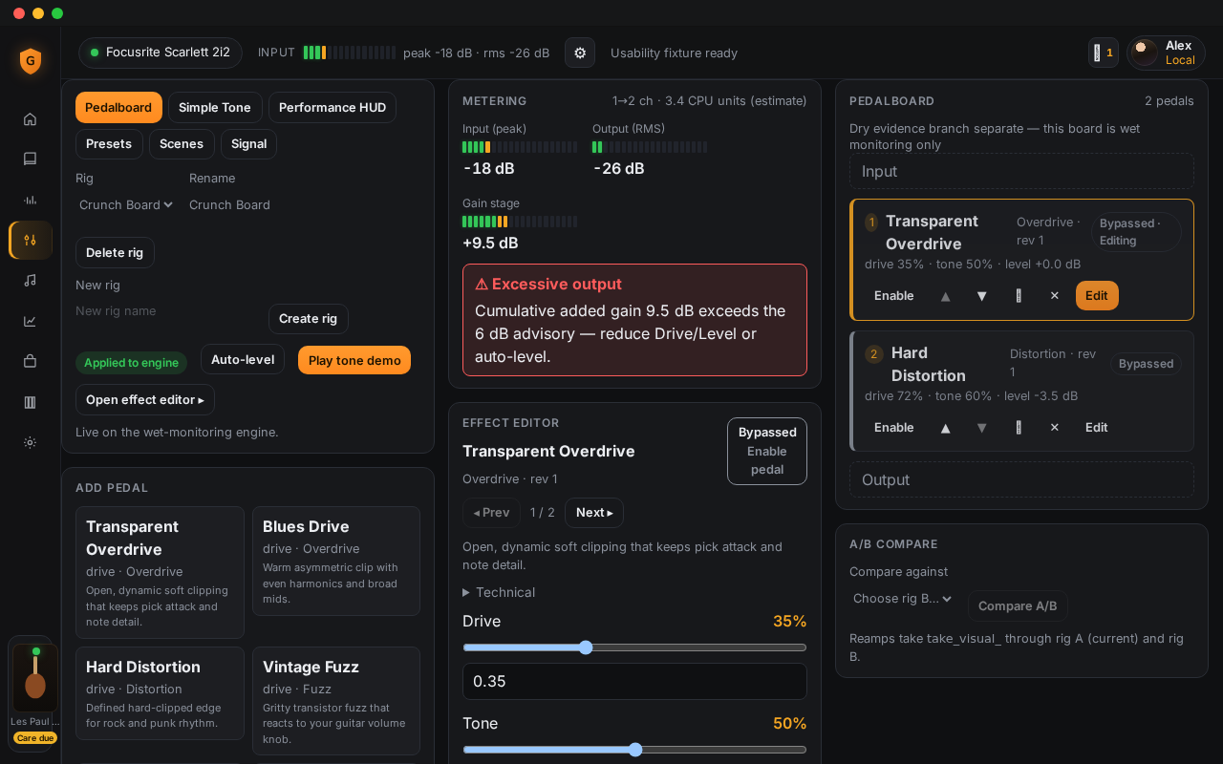Click Play tone demo button

point(354,360)
